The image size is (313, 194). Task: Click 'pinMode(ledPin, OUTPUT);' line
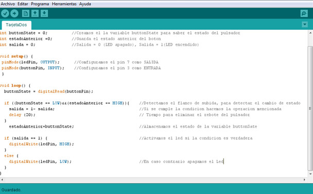(x=30, y=62)
